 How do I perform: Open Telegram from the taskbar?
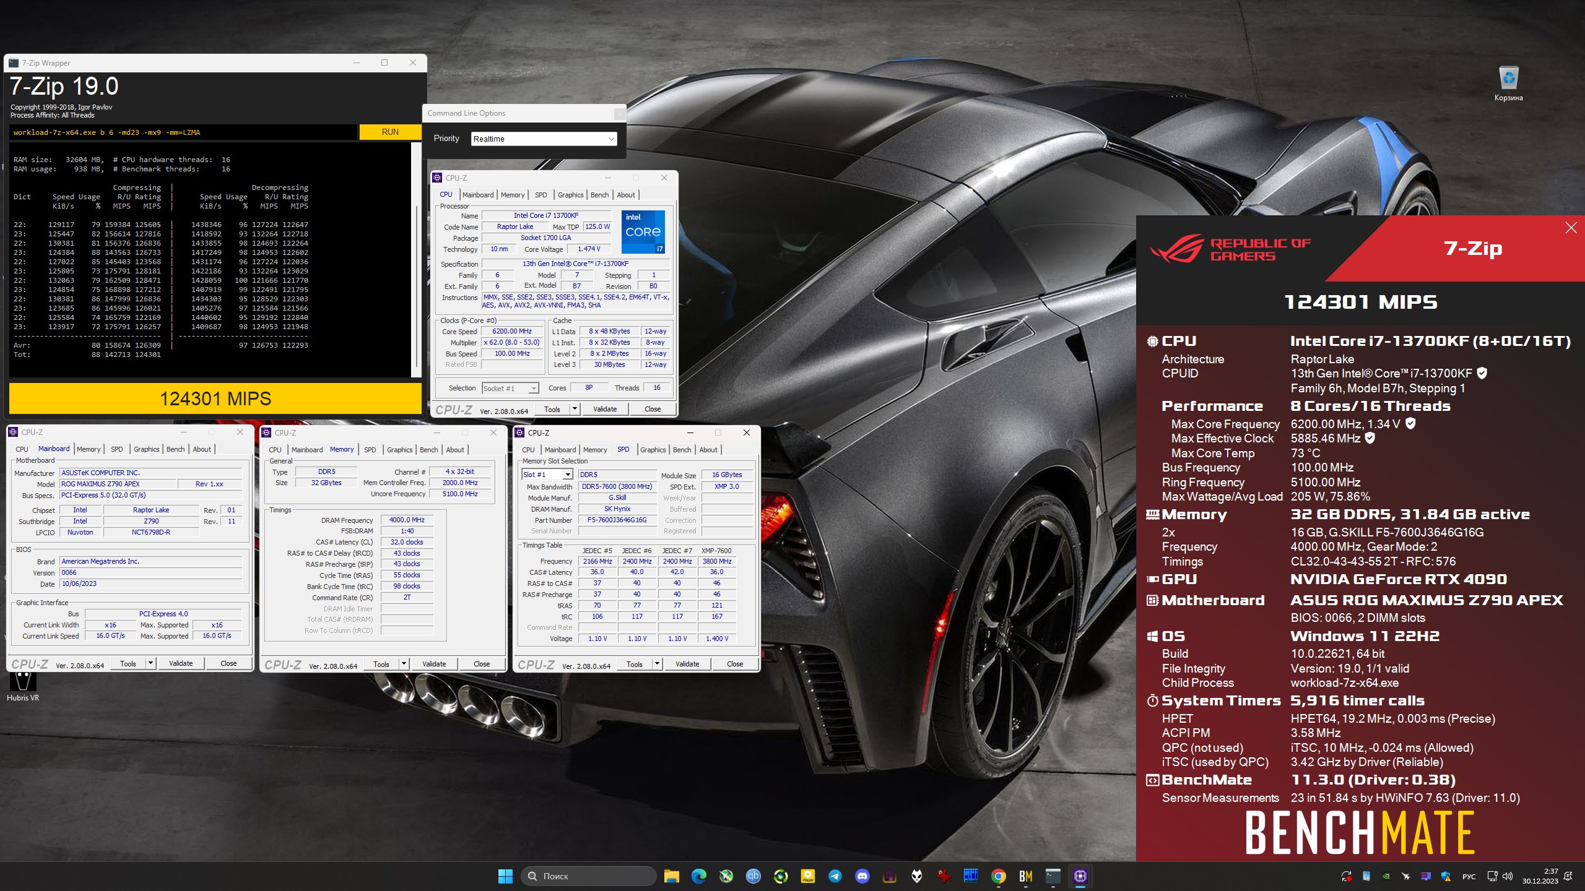(x=835, y=876)
